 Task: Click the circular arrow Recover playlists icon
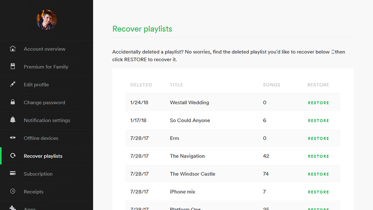[x=13, y=155]
